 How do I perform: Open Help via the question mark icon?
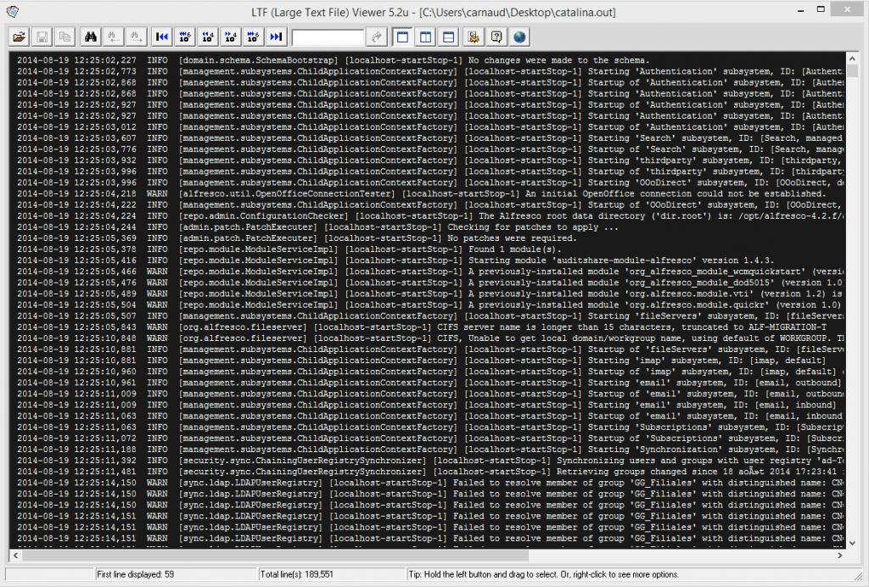(x=496, y=36)
